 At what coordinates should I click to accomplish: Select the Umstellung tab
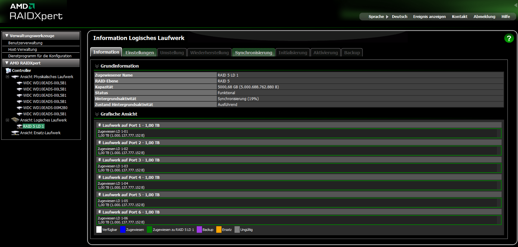coord(172,53)
